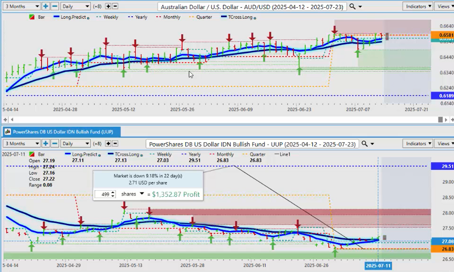The height and width of the screenshot is (272, 454).
Task: Click the search magnifier beside the UUP title
Action: (x=365, y=144)
